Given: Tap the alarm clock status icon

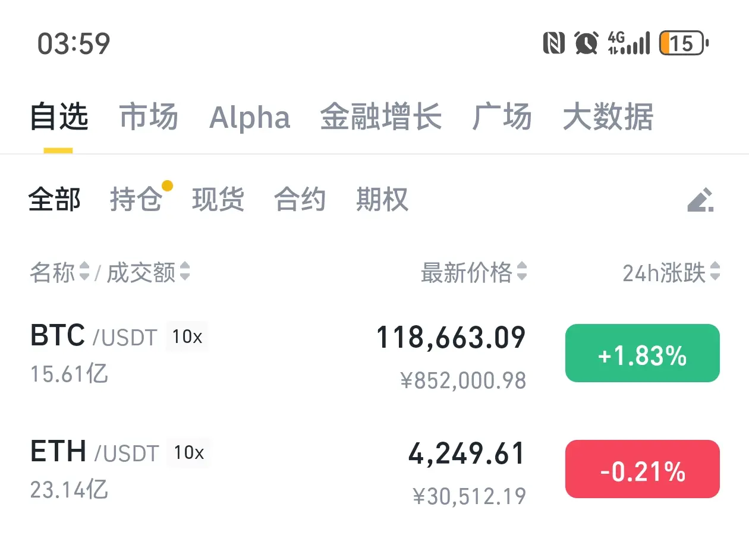Looking at the screenshot, I should [586, 43].
